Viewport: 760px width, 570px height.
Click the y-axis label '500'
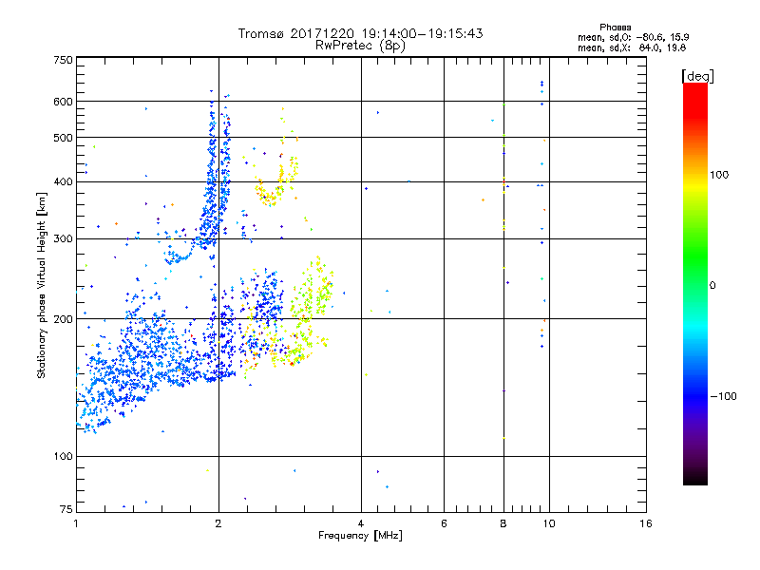point(64,138)
